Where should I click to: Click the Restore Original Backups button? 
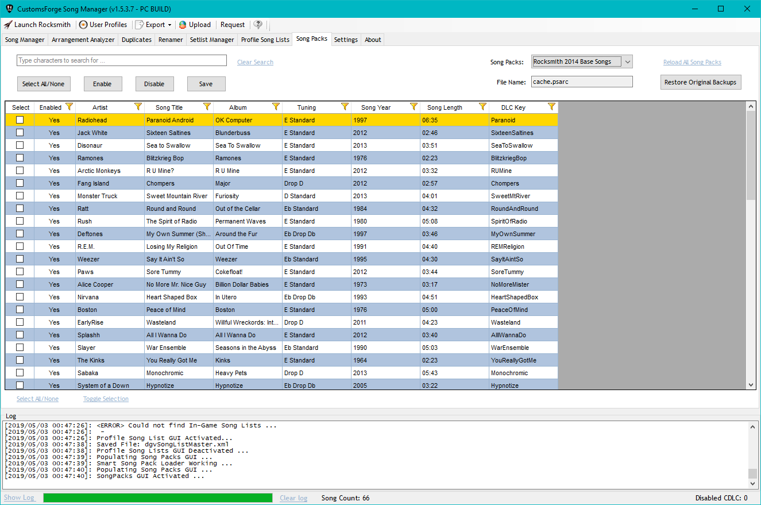[x=700, y=82]
